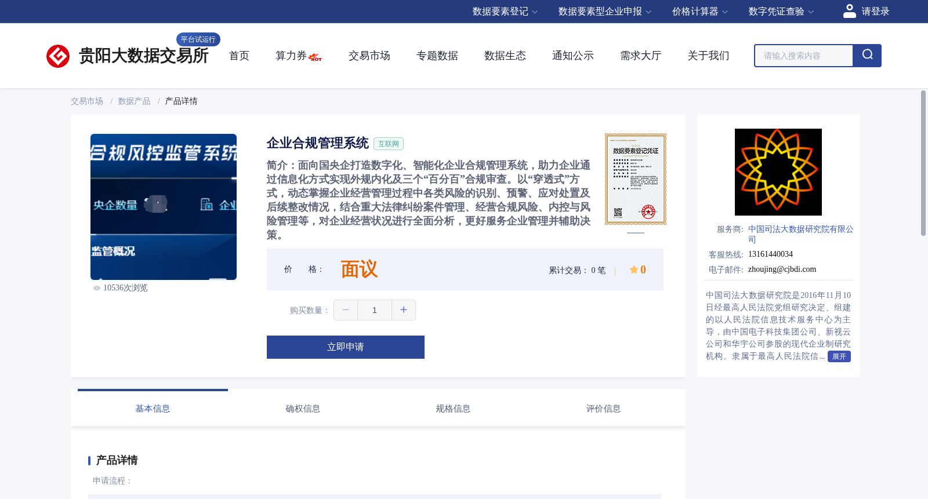Click the 立即申请 button
The image size is (928, 499).
[346, 347]
